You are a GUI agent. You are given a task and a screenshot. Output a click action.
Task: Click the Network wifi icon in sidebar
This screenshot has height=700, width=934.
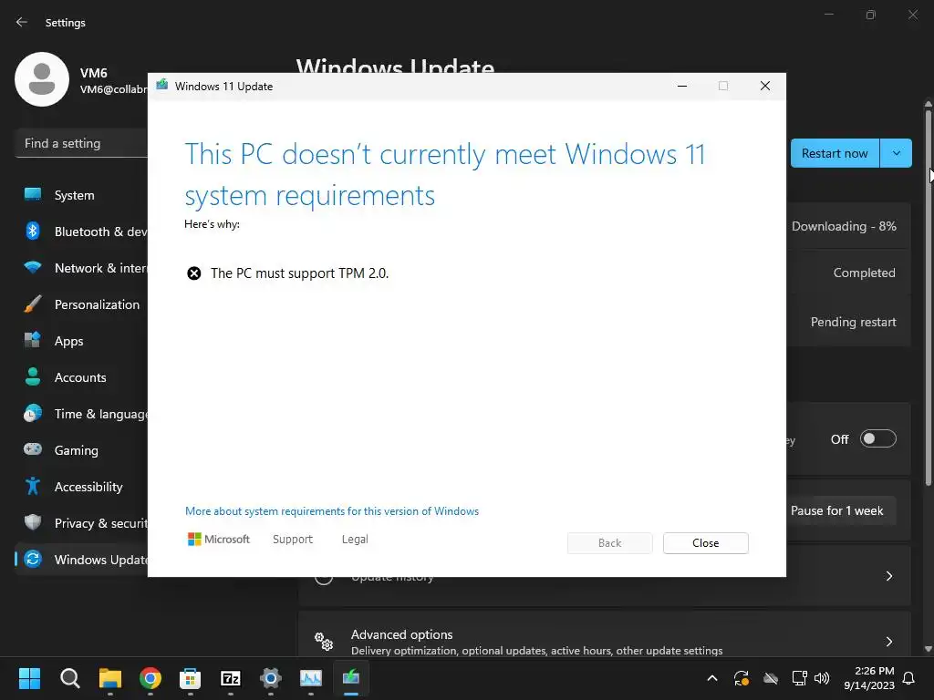33,268
